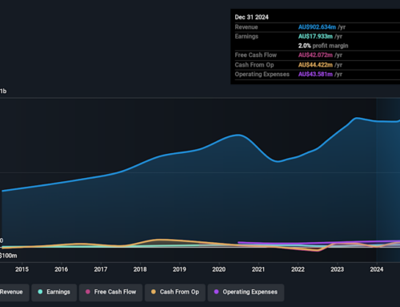Toggle the Earnings legend series
This screenshot has width=400, height=307.
pos(54,293)
